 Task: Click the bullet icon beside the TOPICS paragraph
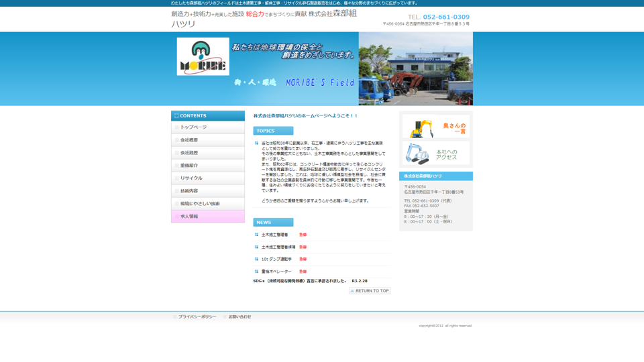coord(256,143)
